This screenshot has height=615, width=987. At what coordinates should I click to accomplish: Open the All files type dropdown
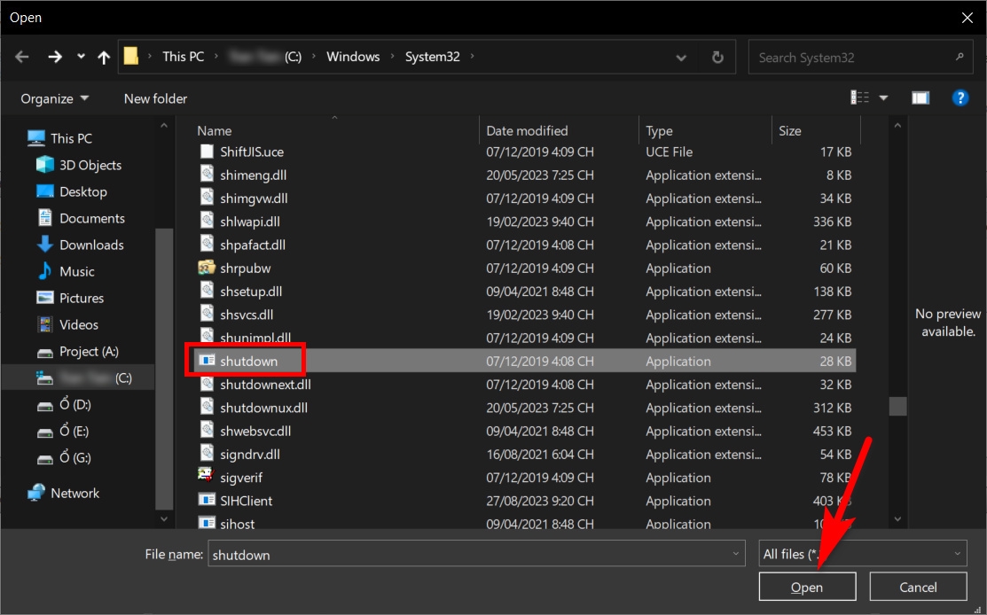(x=863, y=554)
